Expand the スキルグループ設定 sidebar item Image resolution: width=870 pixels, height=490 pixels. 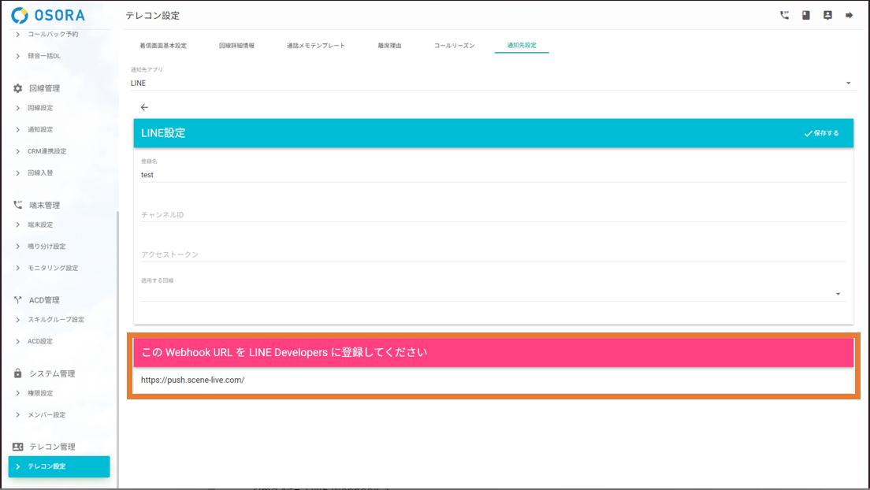55,320
